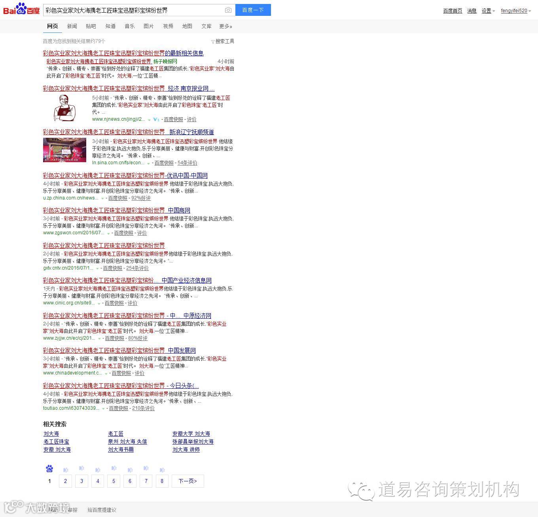Switch to the 图片 tab
The height and width of the screenshot is (517, 538).
pos(149,26)
